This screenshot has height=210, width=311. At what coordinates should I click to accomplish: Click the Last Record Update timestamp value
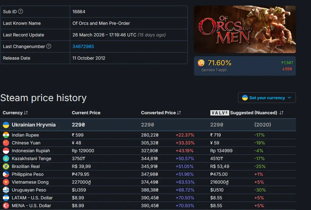119,35
